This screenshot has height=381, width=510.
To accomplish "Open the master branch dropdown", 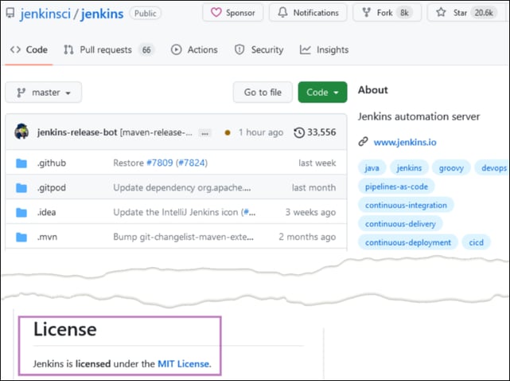I will click(44, 92).
